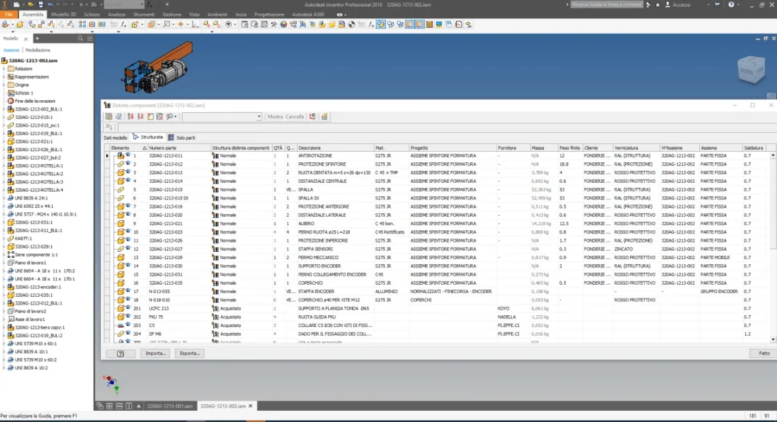The width and height of the screenshot is (777, 422).
Task: Open the Modello 3D ribbon tab
Action: 63,15
